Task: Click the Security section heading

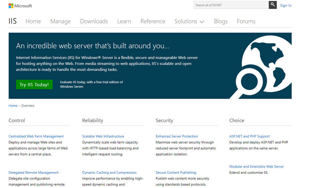Action: [164, 120]
